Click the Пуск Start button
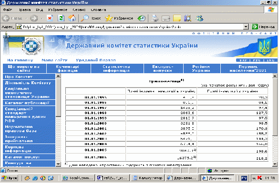 click(x=10, y=178)
